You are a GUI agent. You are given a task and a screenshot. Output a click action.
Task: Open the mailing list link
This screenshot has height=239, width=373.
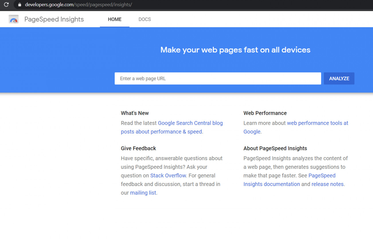tap(143, 193)
